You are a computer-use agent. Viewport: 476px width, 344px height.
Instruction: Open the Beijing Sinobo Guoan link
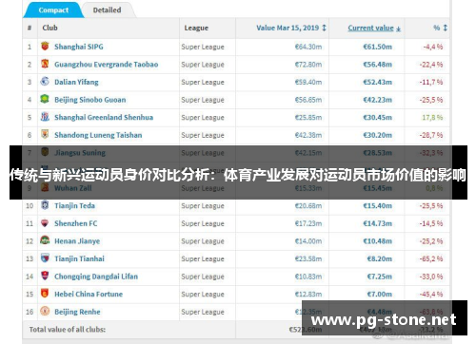coord(90,100)
